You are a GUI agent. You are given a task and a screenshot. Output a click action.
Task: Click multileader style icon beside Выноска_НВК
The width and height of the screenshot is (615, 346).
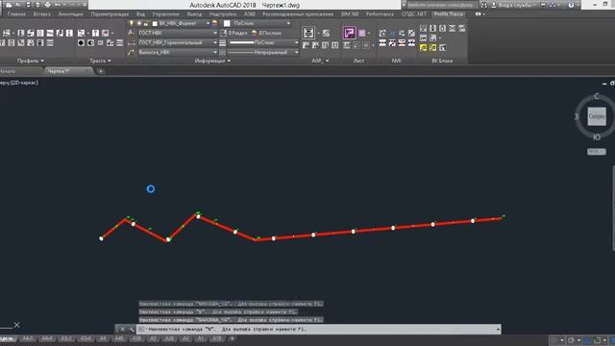132,52
